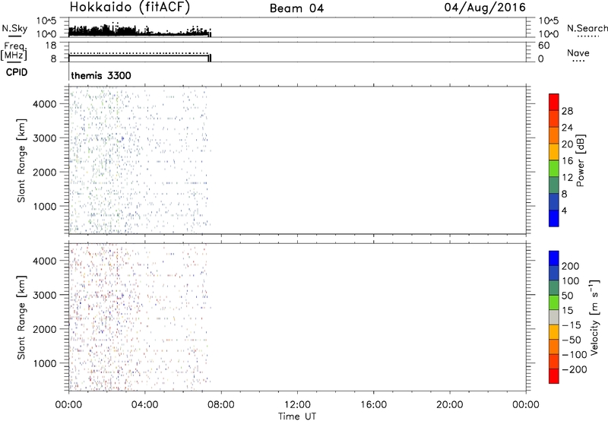Click the dotted line sample under 'Nave'

click(x=578, y=62)
